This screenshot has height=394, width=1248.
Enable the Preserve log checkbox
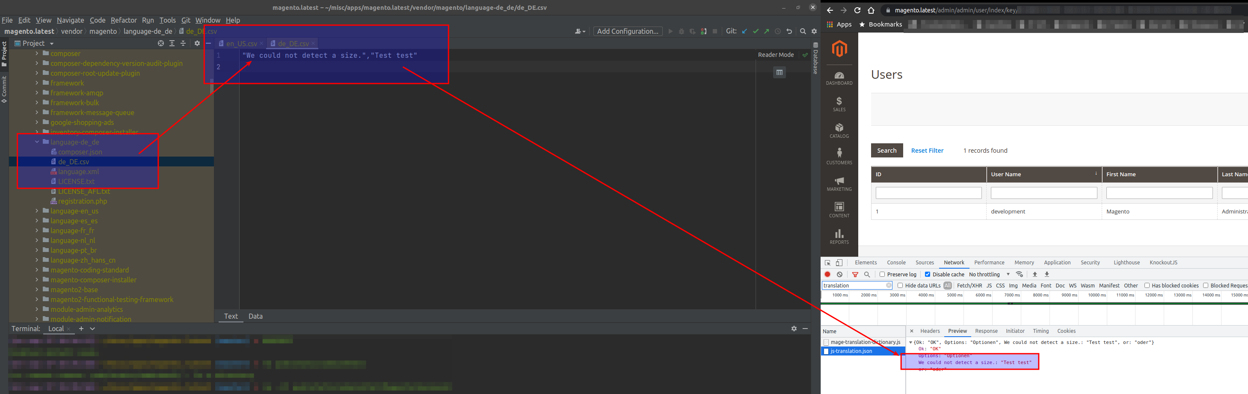[x=883, y=274]
